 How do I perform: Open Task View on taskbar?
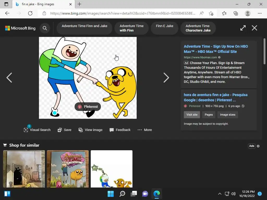134,194
